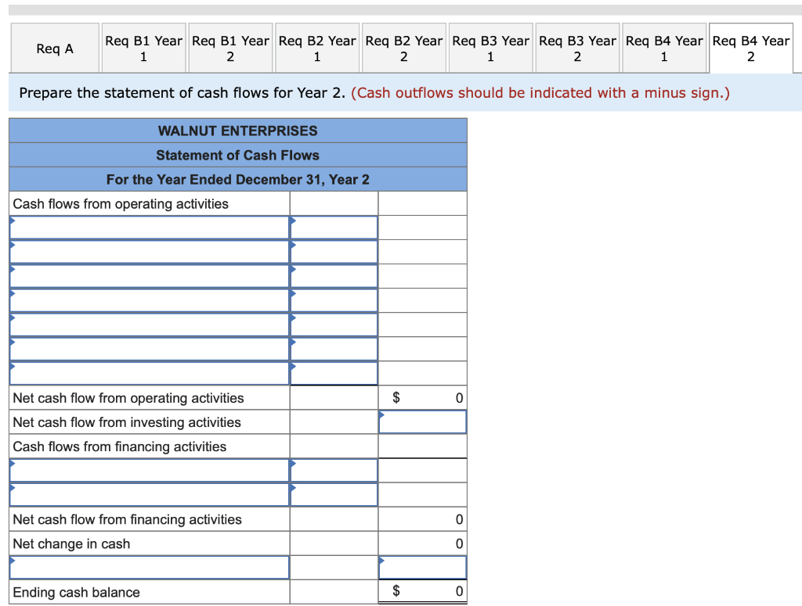Switch to the Req B1 Year 2 tab

coord(230,48)
